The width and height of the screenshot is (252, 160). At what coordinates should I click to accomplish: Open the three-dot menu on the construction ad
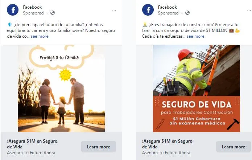[249, 10]
